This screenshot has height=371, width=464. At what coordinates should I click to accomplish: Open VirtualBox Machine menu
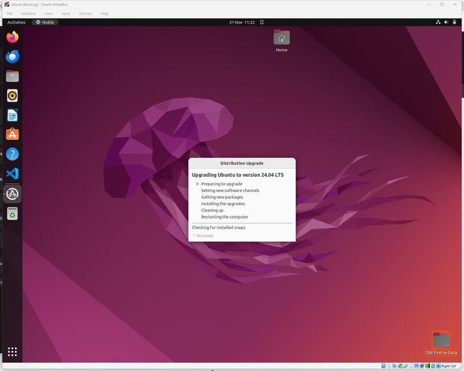tap(28, 13)
